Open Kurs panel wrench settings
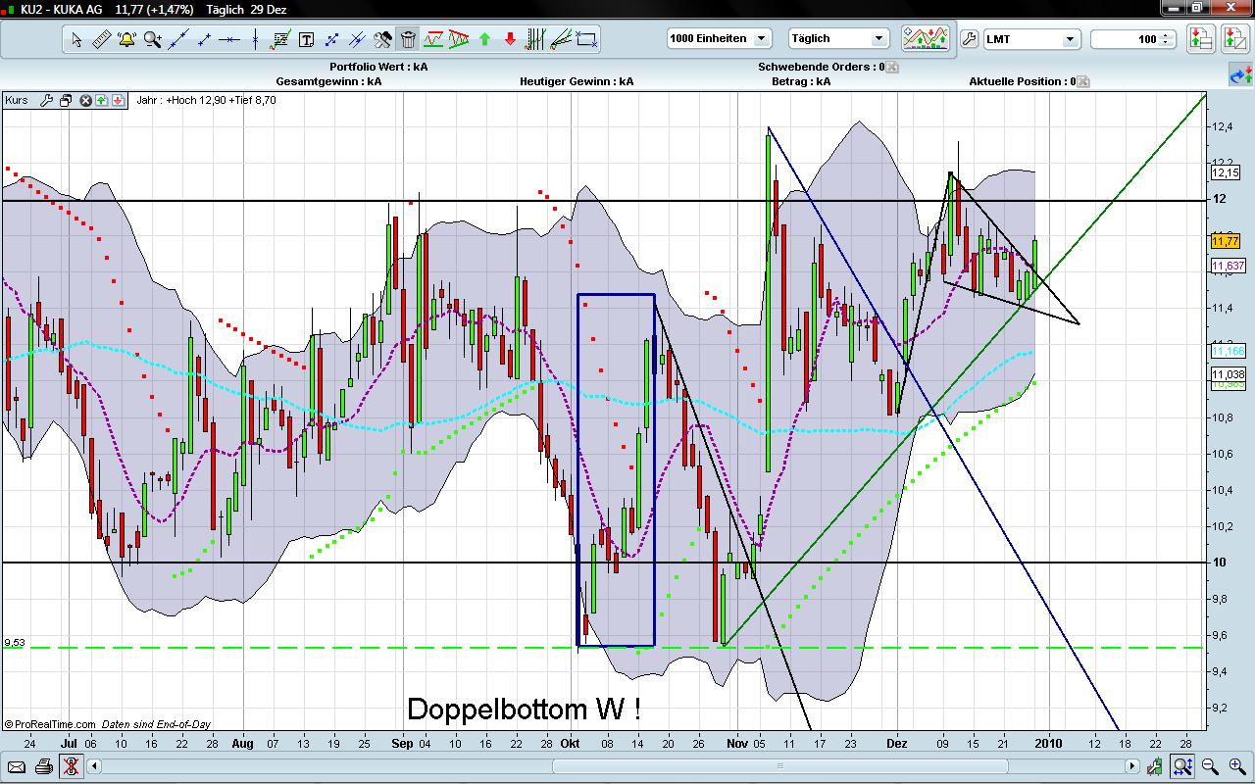Viewport: 1255px width, 784px height. (46, 100)
